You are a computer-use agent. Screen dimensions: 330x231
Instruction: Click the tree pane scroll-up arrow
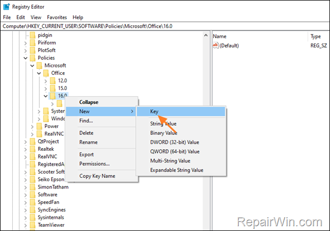point(206,36)
